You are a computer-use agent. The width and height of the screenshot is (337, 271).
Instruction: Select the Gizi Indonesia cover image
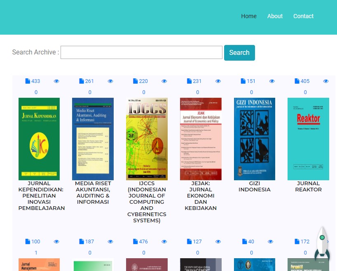click(254, 139)
